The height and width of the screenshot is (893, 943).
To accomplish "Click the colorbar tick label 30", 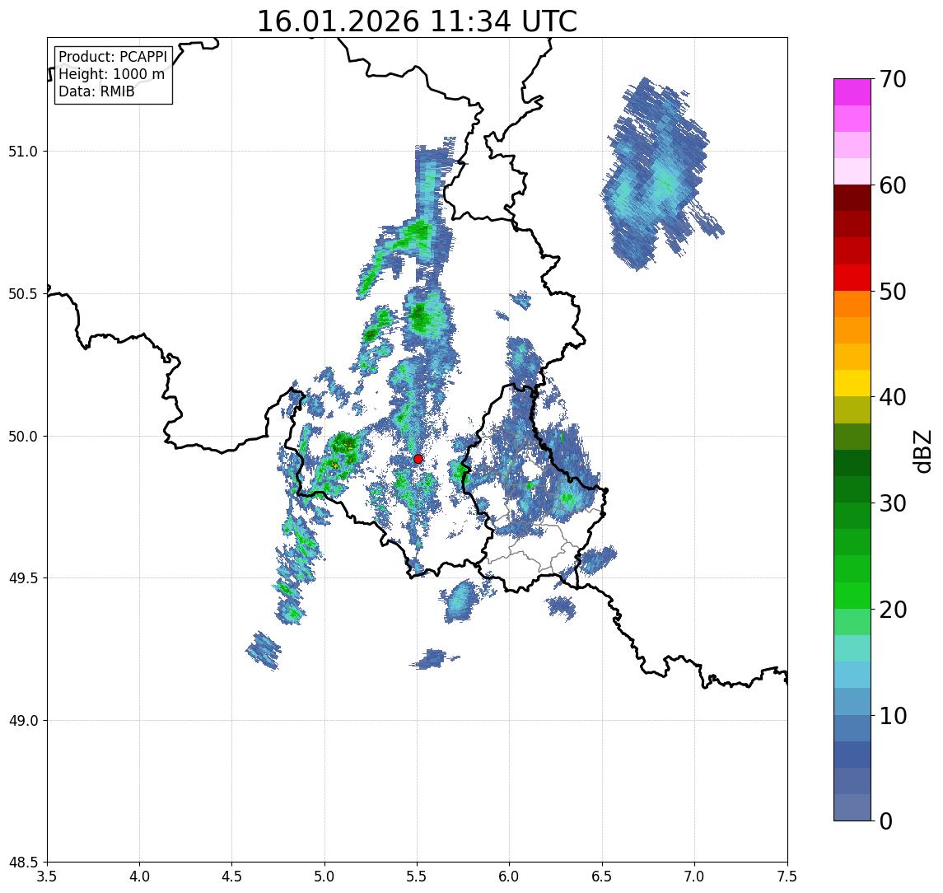I will (x=893, y=503).
